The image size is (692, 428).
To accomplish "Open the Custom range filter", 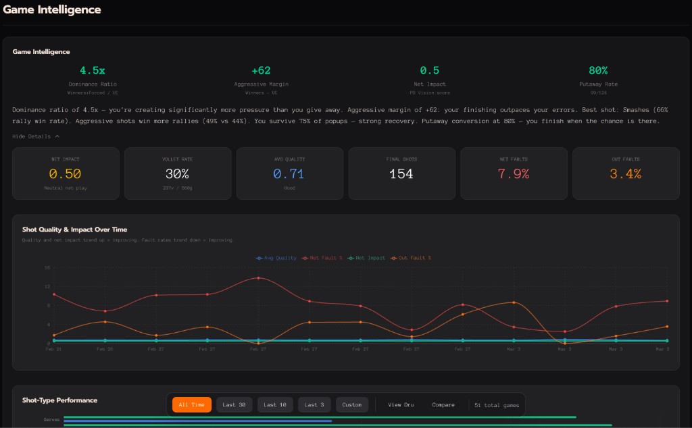I will coord(351,404).
